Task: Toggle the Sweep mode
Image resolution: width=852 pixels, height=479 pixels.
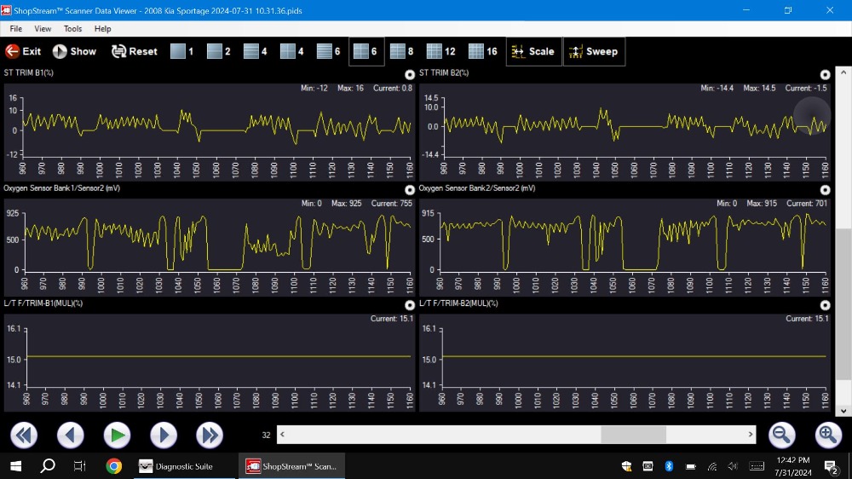Action: 594,51
